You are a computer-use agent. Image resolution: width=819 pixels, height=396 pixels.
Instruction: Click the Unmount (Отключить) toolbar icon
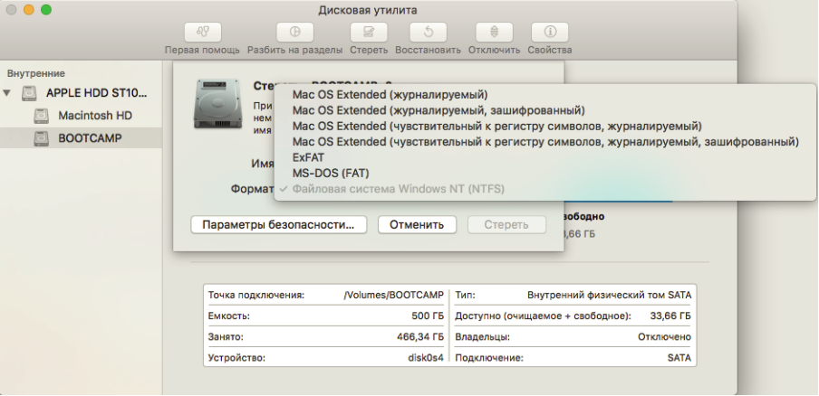tap(495, 33)
